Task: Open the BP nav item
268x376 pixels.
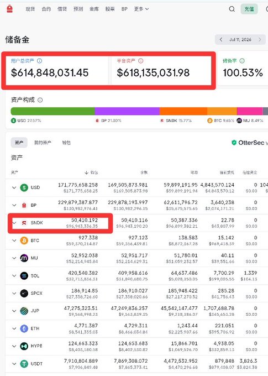Action: (x=124, y=9)
